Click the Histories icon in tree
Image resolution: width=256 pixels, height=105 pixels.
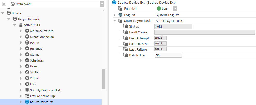[27, 49]
